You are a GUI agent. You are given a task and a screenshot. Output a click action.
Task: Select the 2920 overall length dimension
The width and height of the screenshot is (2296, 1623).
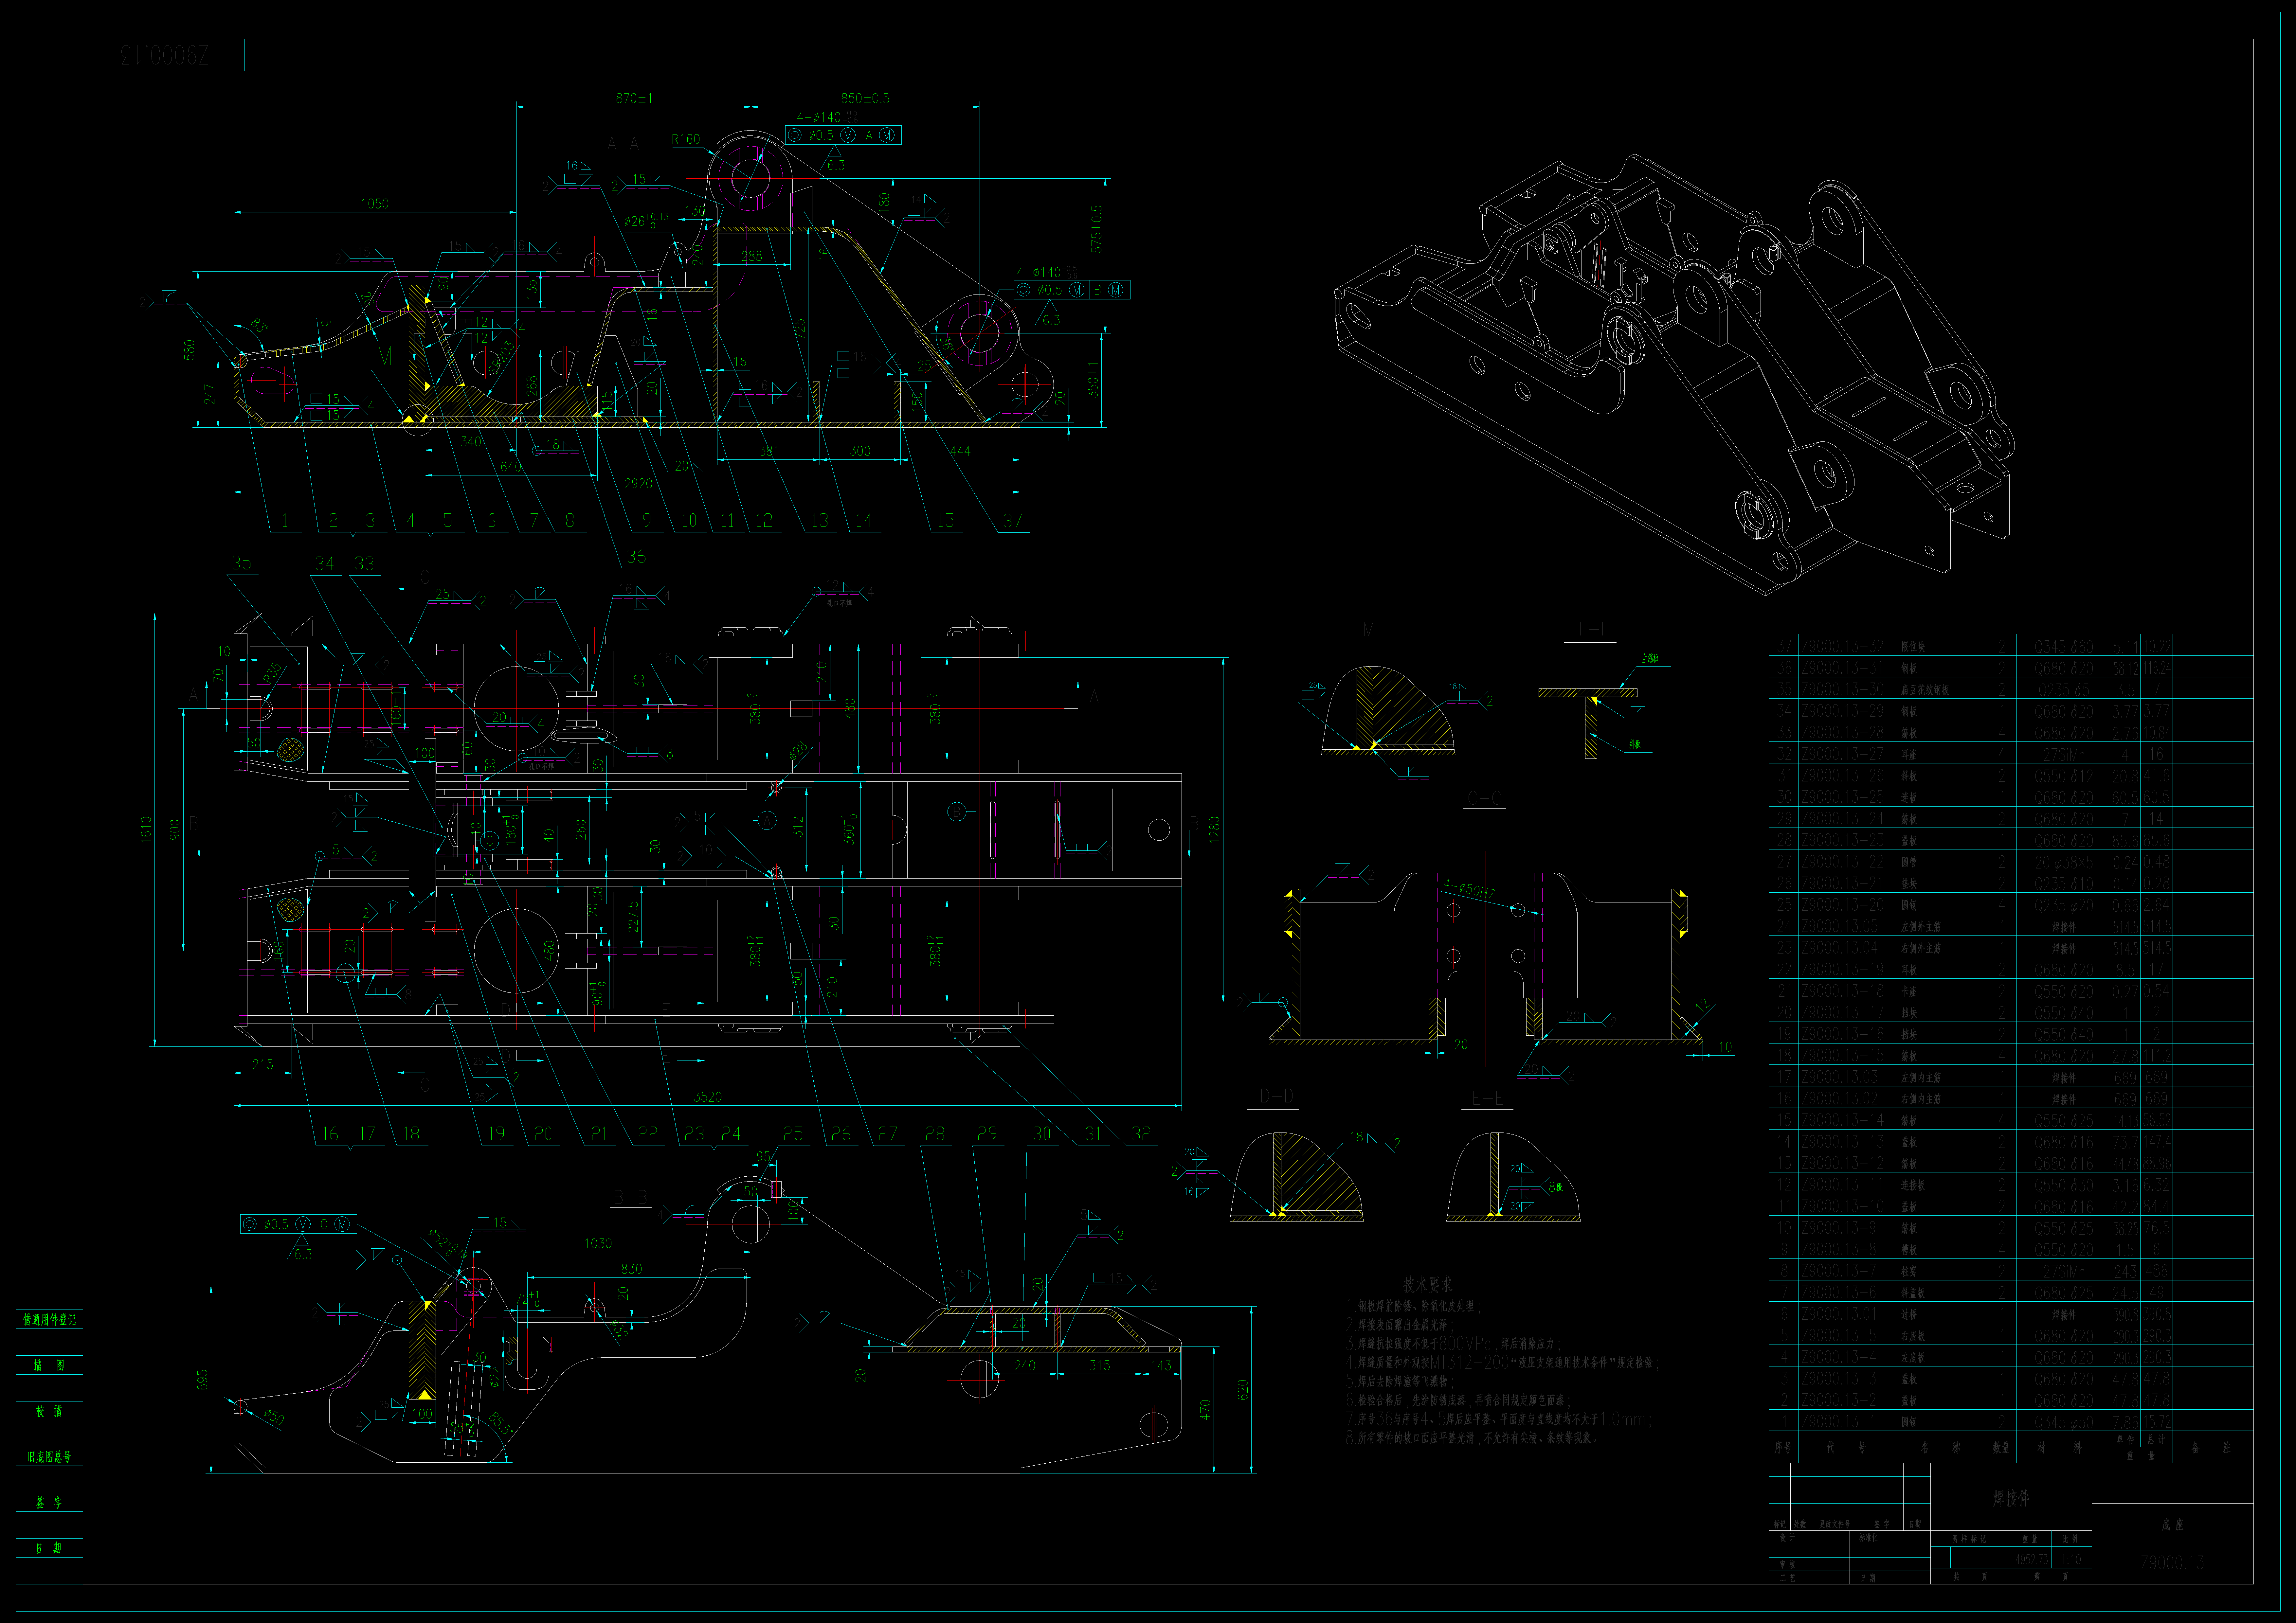pos(638,484)
